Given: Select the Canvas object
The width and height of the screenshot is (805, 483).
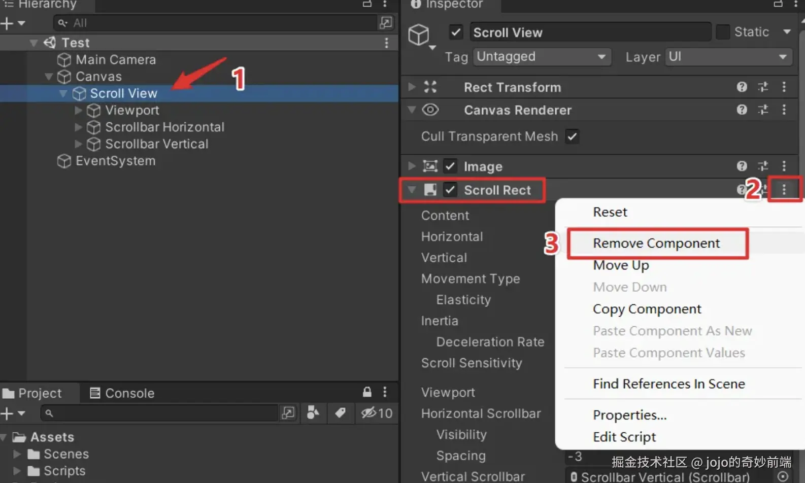Looking at the screenshot, I should pos(99,77).
